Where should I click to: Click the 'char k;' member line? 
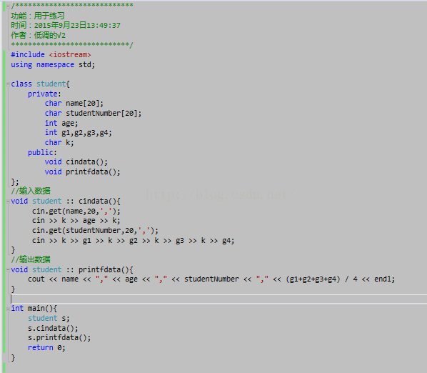click(x=59, y=142)
